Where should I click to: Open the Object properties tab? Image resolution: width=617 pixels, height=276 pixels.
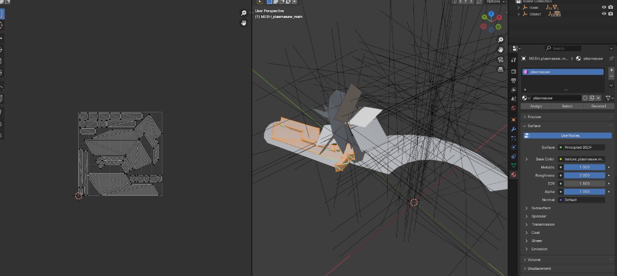click(x=513, y=120)
